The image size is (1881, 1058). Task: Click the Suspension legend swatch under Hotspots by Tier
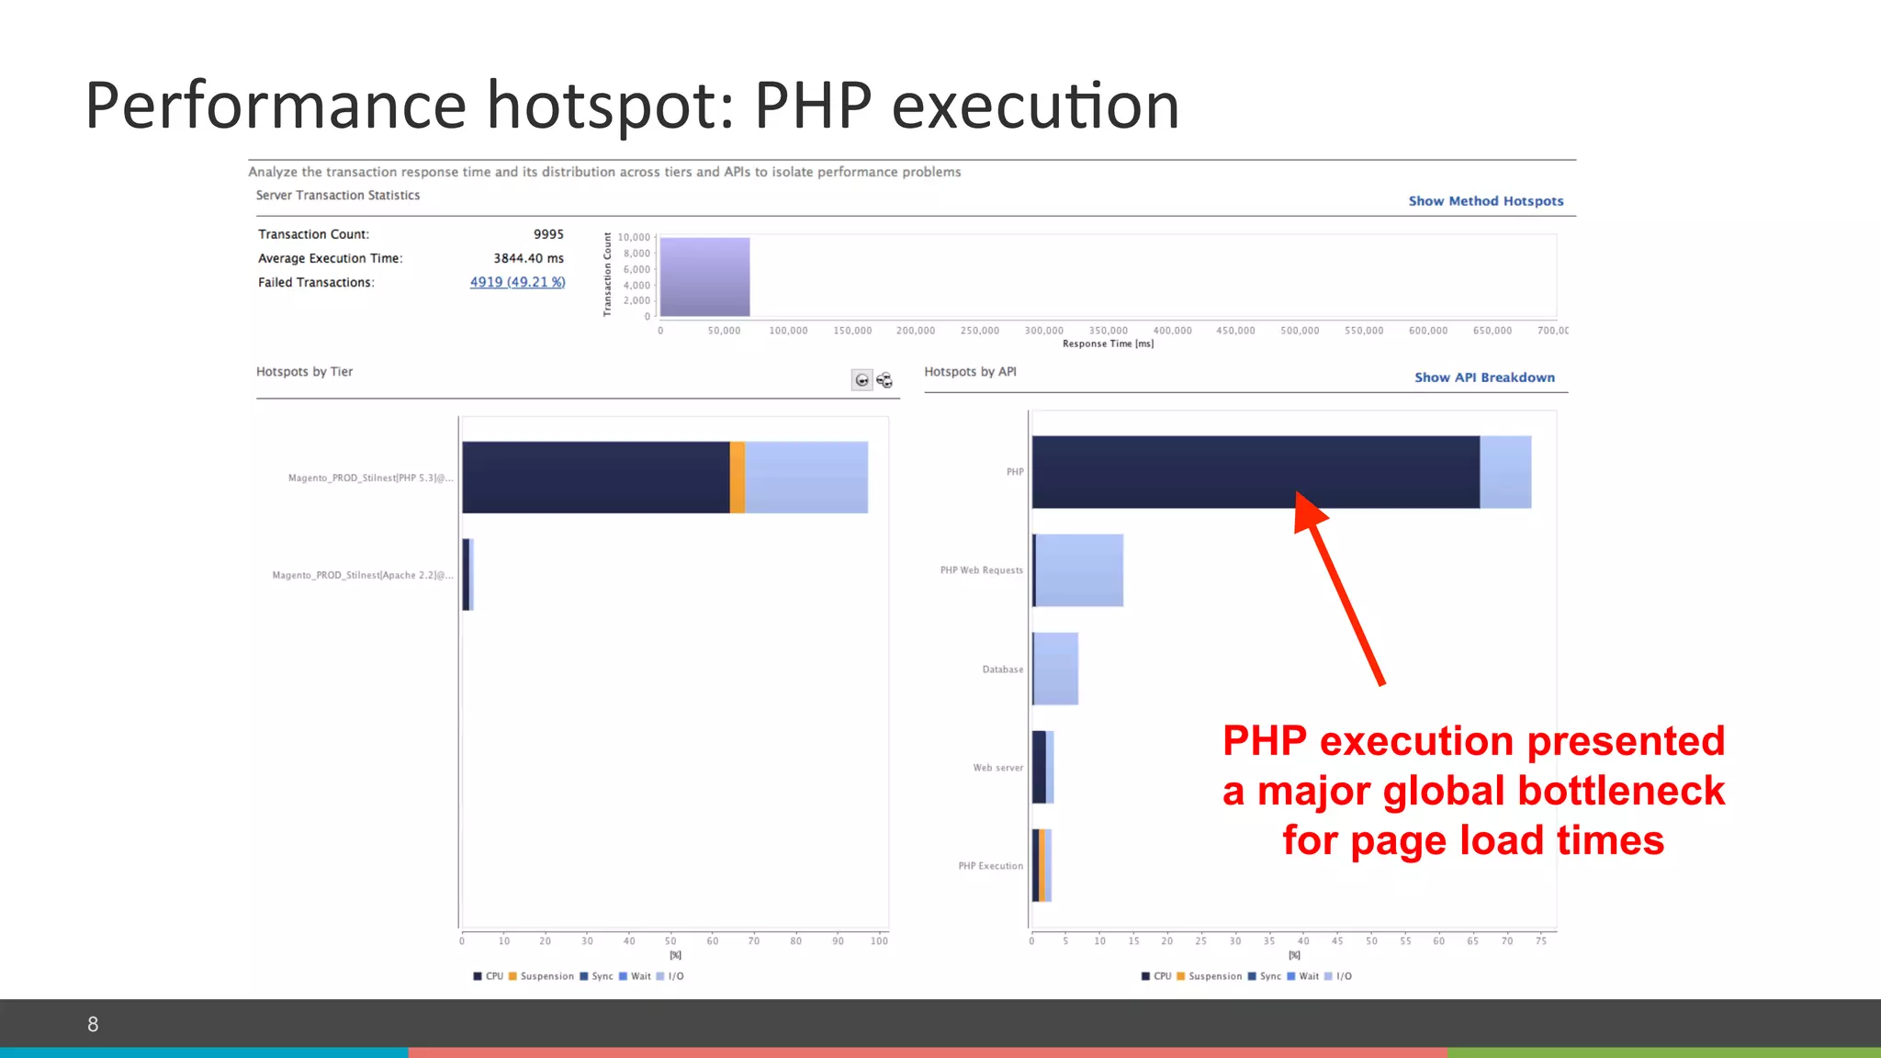coord(512,976)
